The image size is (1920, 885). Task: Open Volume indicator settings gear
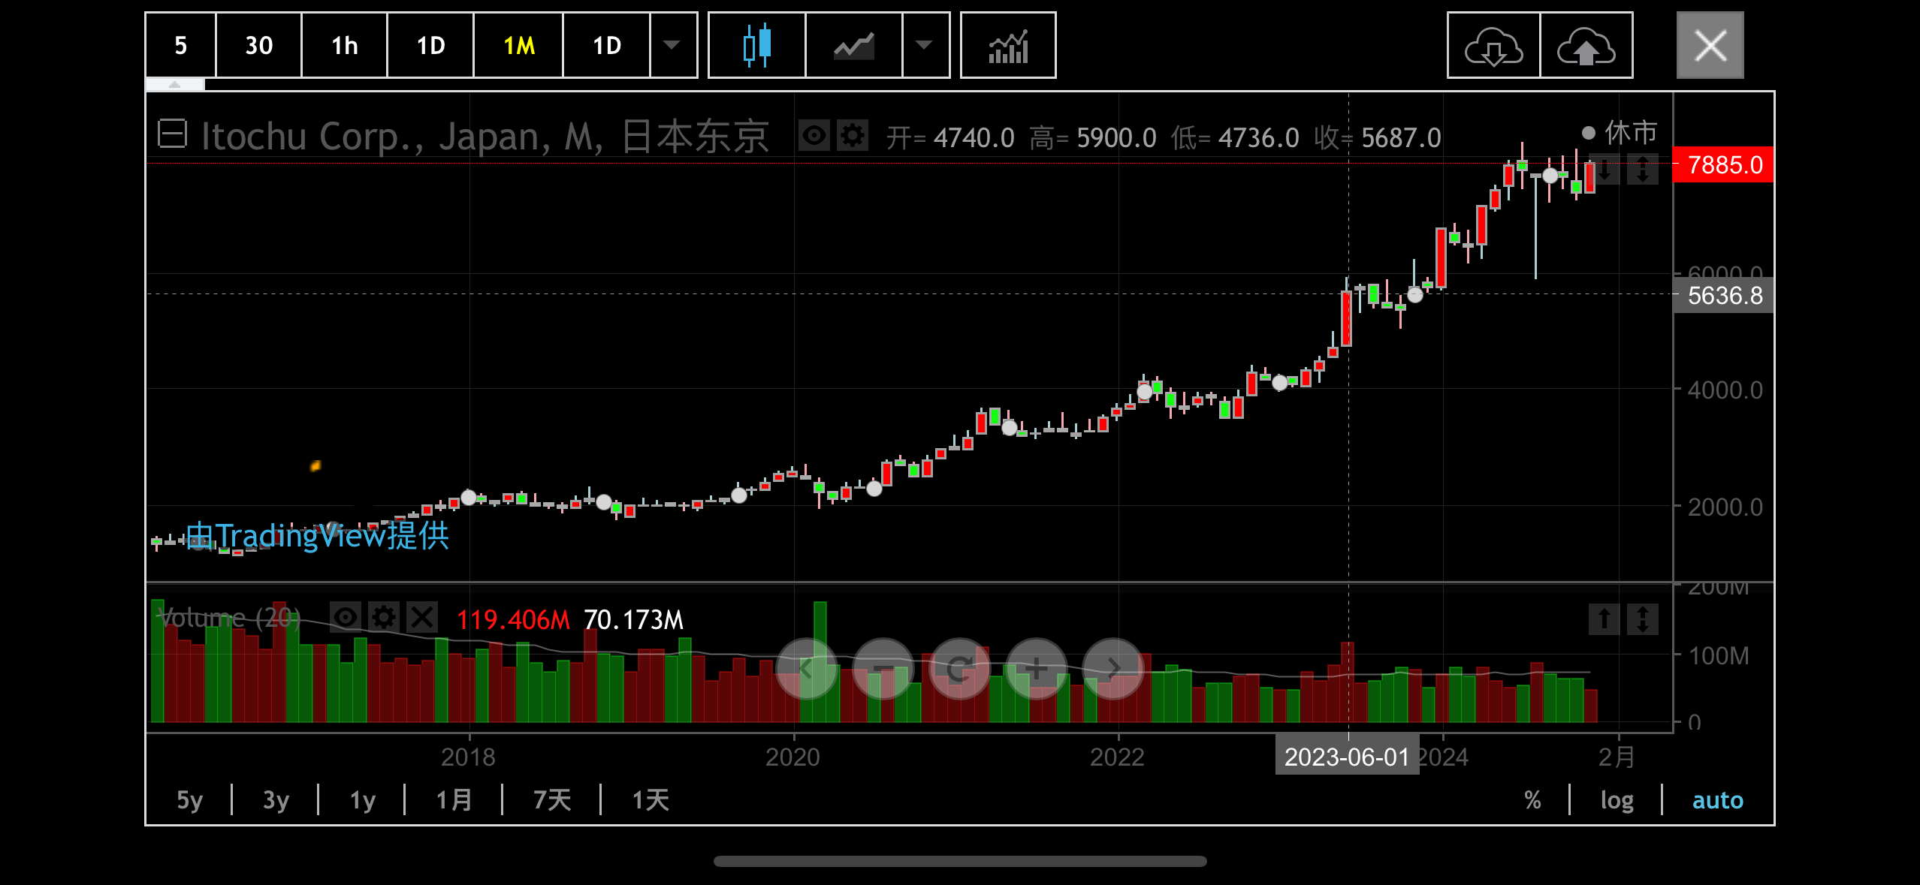click(384, 618)
